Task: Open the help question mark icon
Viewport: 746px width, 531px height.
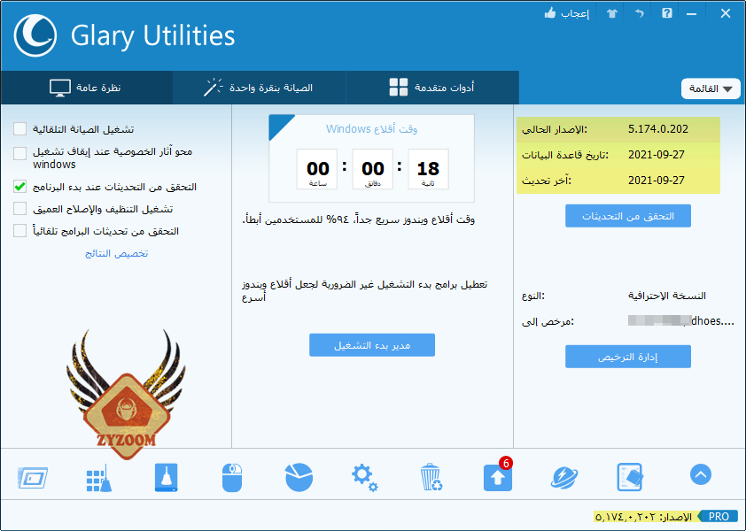Action: [x=666, y=13]
